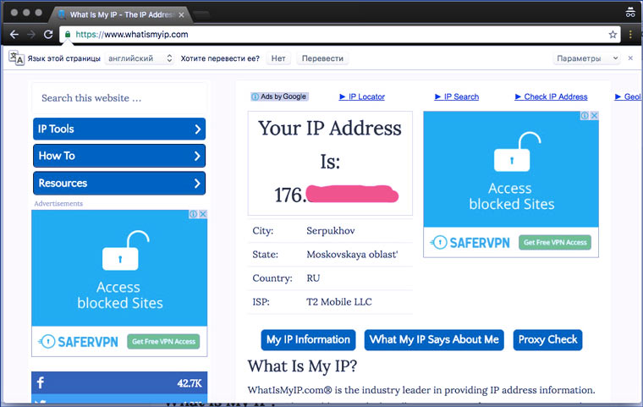Click the ISP value T2 Mobile LLC
643x407 pixels.
click(x=339, y=302)
